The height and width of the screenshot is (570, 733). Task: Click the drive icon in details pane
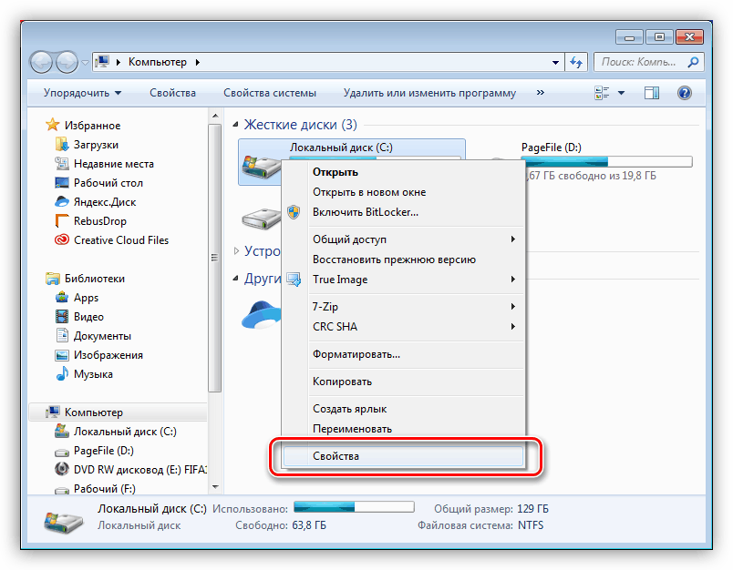tap(64, 521)
